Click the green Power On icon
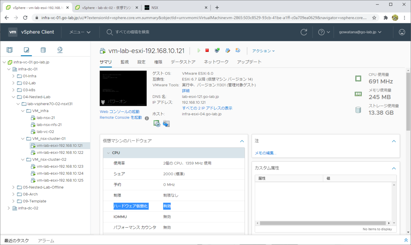 (x=199, y=51)
